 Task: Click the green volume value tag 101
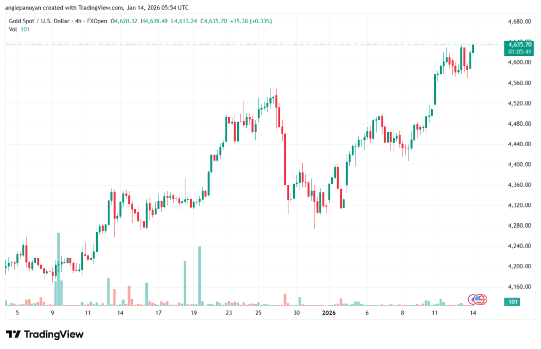[x=511, y=301]
